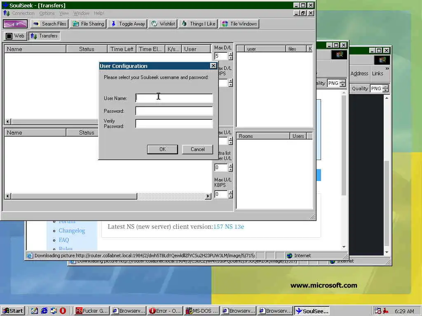Screen dimensions: 422x316
Task: Click scroll up arrow in rightmost browser window
Action: tap(387, 98)
